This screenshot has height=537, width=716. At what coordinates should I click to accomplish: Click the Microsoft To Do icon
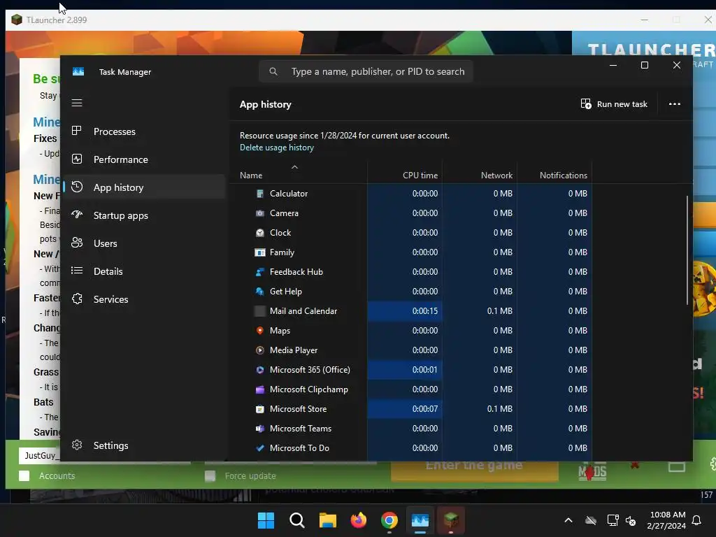[x=260, y=448]
